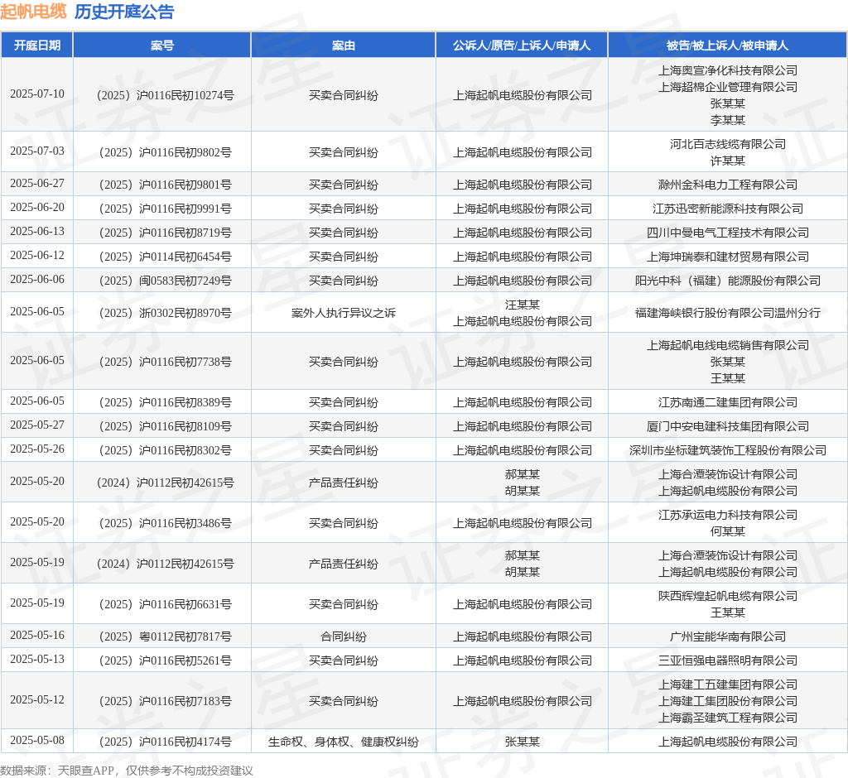This screenshot has height=778, width=848.
Task: Click defendant 上海奥宣净化科技有限公司
Action: click(x=727, y=70)
